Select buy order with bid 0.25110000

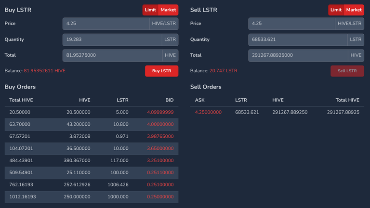pos(92,173)
